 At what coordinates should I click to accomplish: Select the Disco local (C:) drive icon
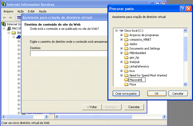click(x=121, y=31)
